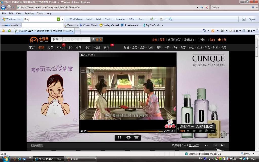Switch player to mini mode

point(182,131)
